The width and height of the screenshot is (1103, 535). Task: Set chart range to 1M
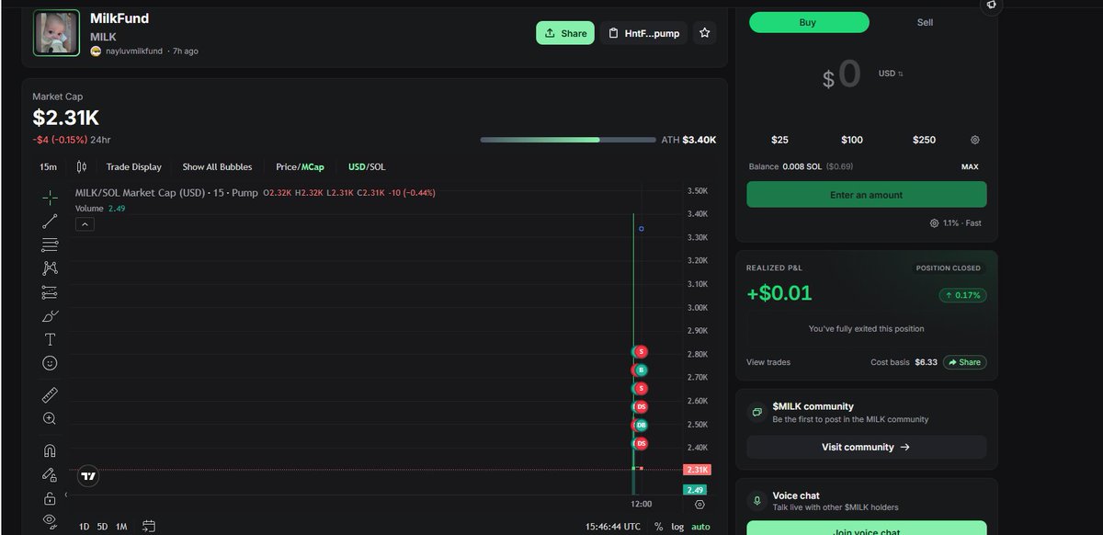point(121,527)
